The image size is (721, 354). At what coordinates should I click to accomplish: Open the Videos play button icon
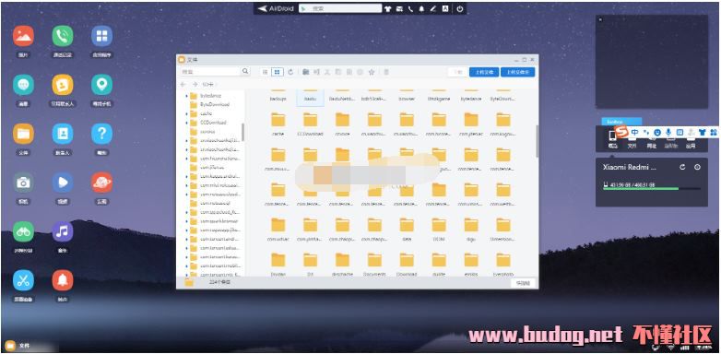click(x=63, y=183)
